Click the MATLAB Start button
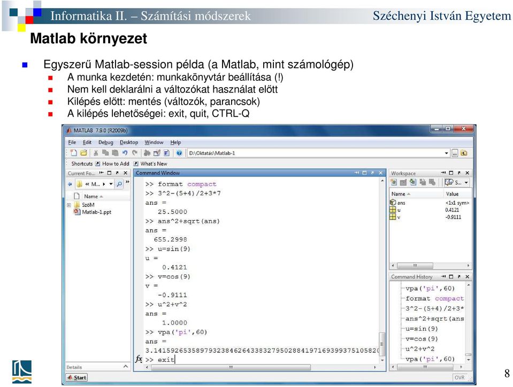 (77, 377)
